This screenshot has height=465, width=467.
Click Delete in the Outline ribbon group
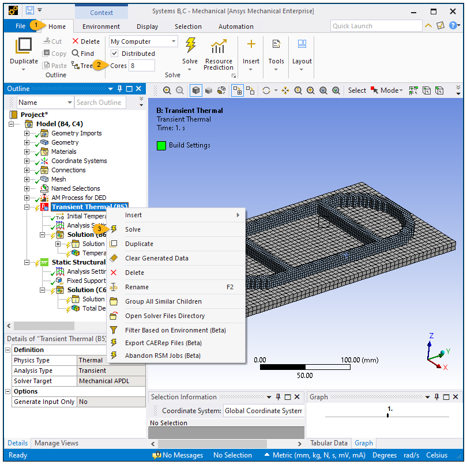(x=86, y=41)
